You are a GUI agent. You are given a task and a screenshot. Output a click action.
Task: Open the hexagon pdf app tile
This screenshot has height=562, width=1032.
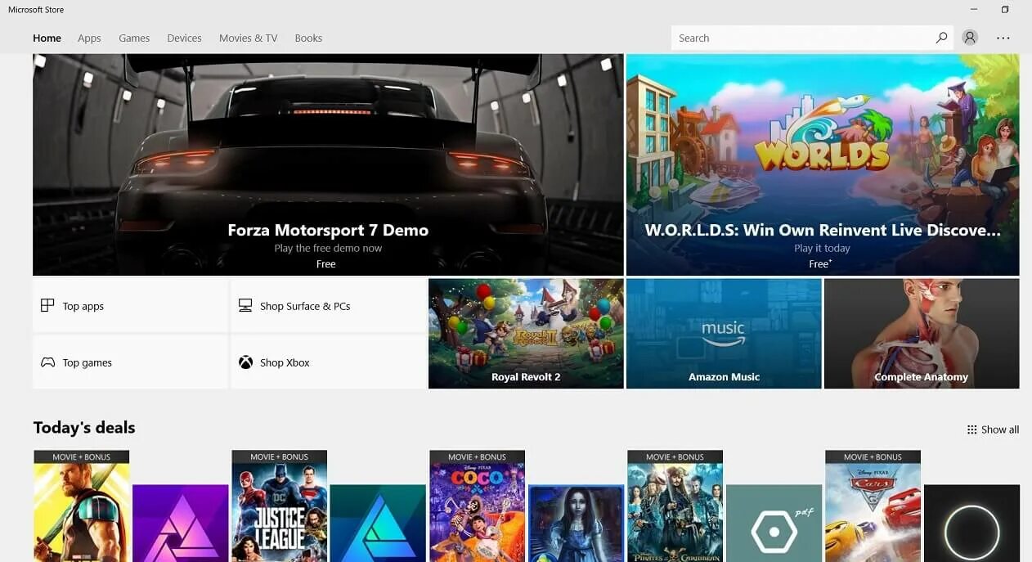(774, 524)
